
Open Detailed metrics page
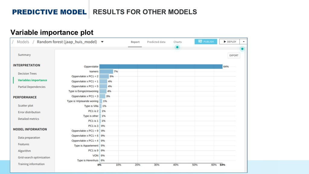click(28, 119)
